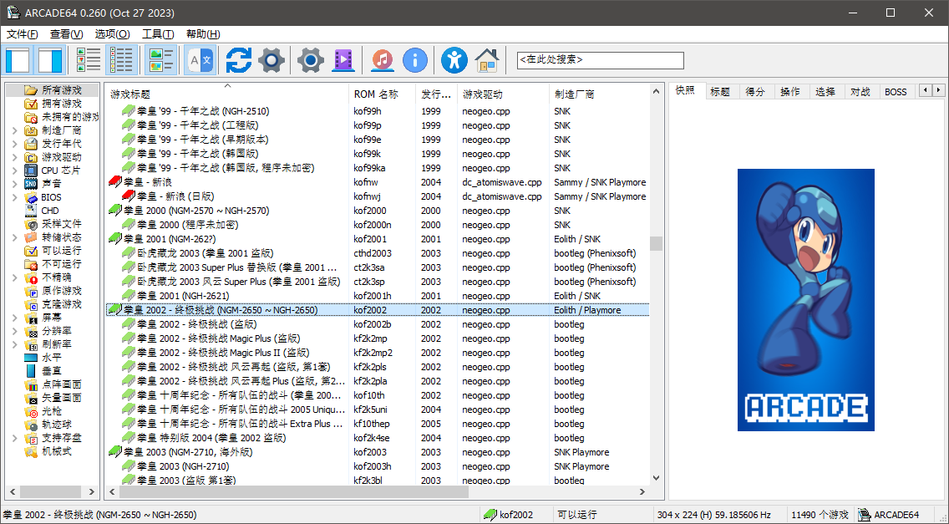The height and width of the screenshot is (524, 949).
Task: Switch to the 得分 picture tab
Action: 755,91
